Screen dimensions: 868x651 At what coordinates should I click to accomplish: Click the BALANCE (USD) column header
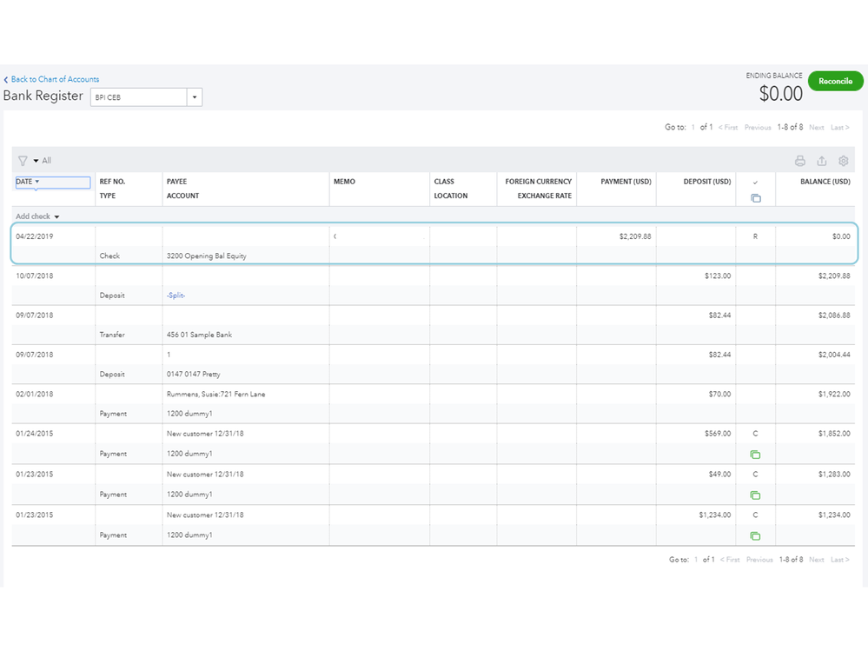point(825,182)
